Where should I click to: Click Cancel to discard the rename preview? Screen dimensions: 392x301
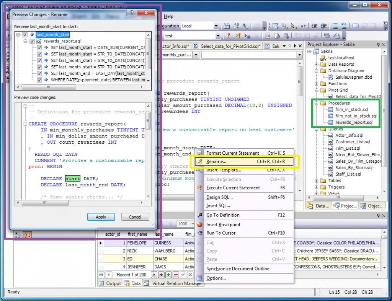(135, 217)
